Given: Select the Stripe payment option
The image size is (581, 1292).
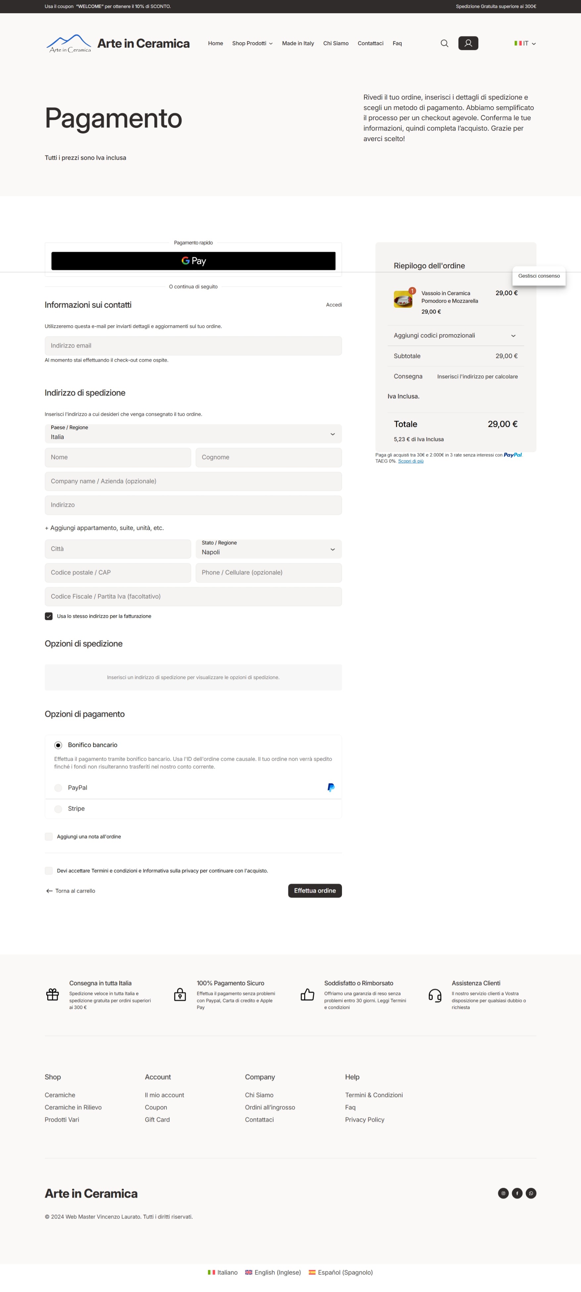Looking at the screenshot, I should 59,808.
